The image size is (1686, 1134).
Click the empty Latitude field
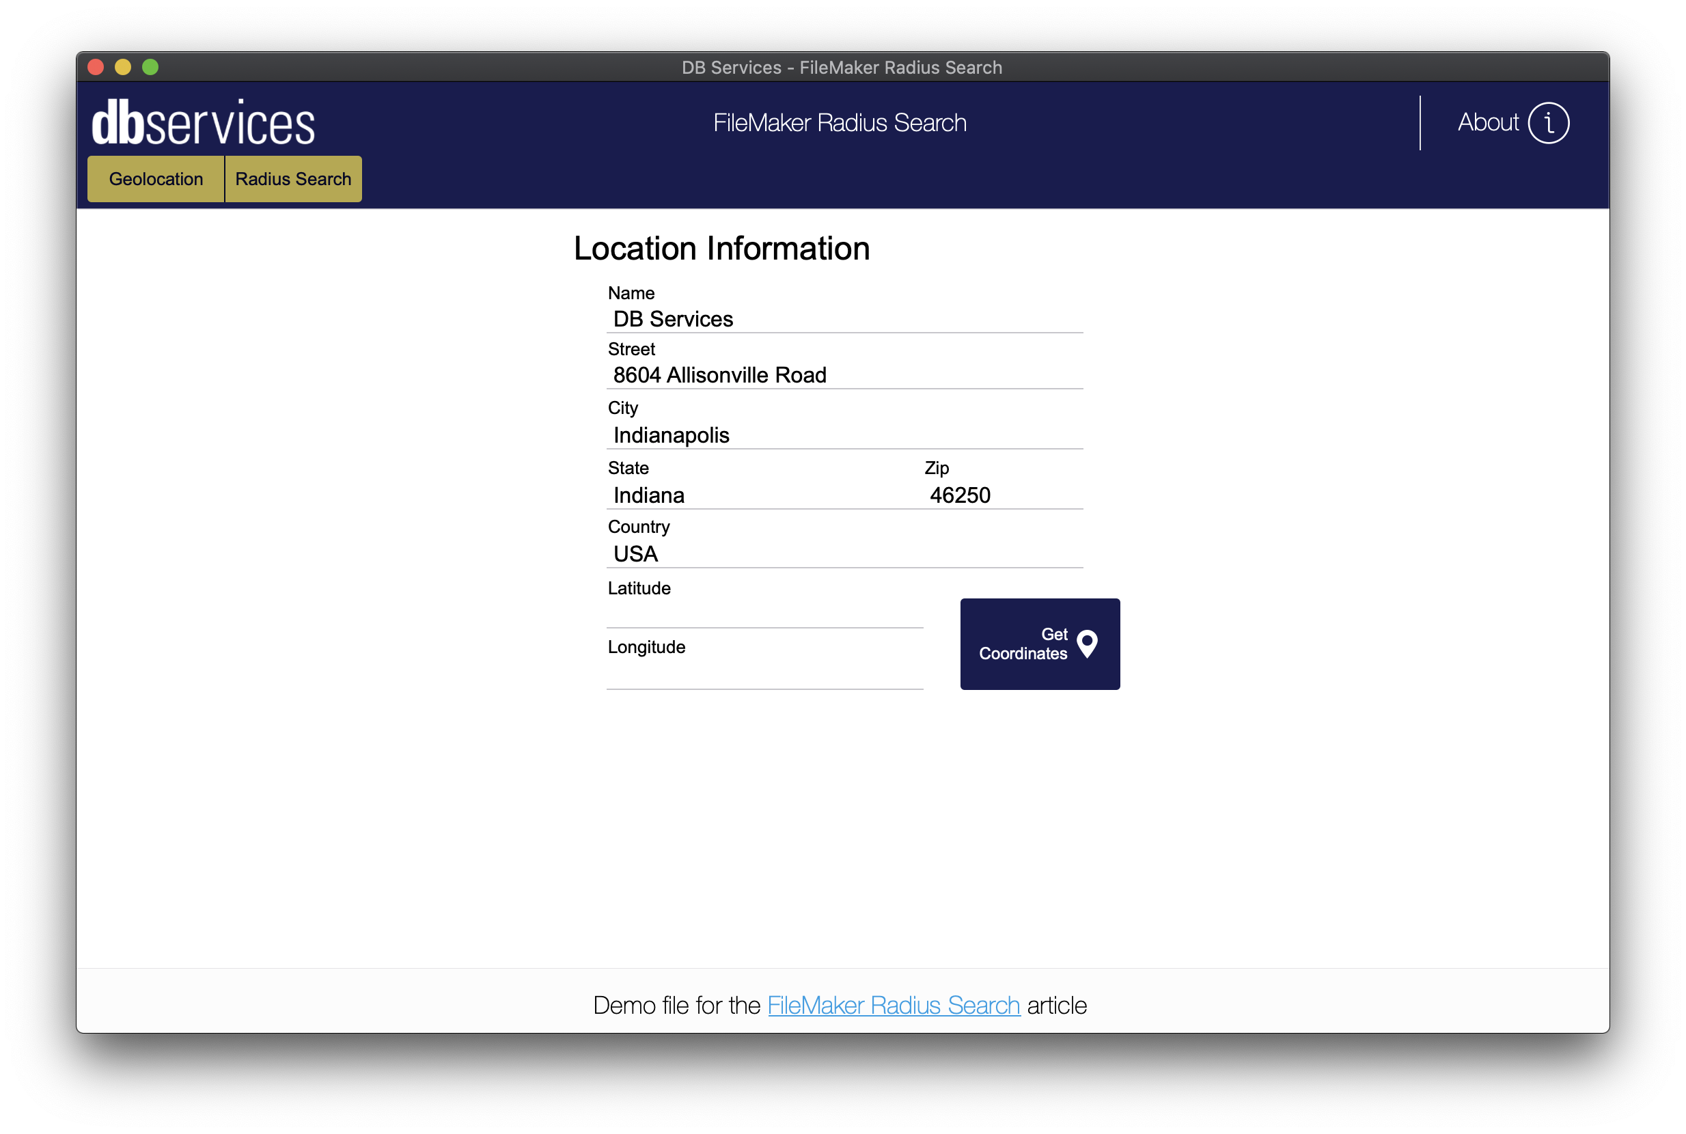[764, 614]
